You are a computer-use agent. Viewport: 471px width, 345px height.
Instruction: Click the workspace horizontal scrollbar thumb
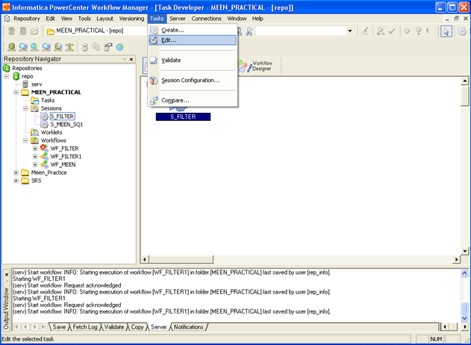click(181, 259)
